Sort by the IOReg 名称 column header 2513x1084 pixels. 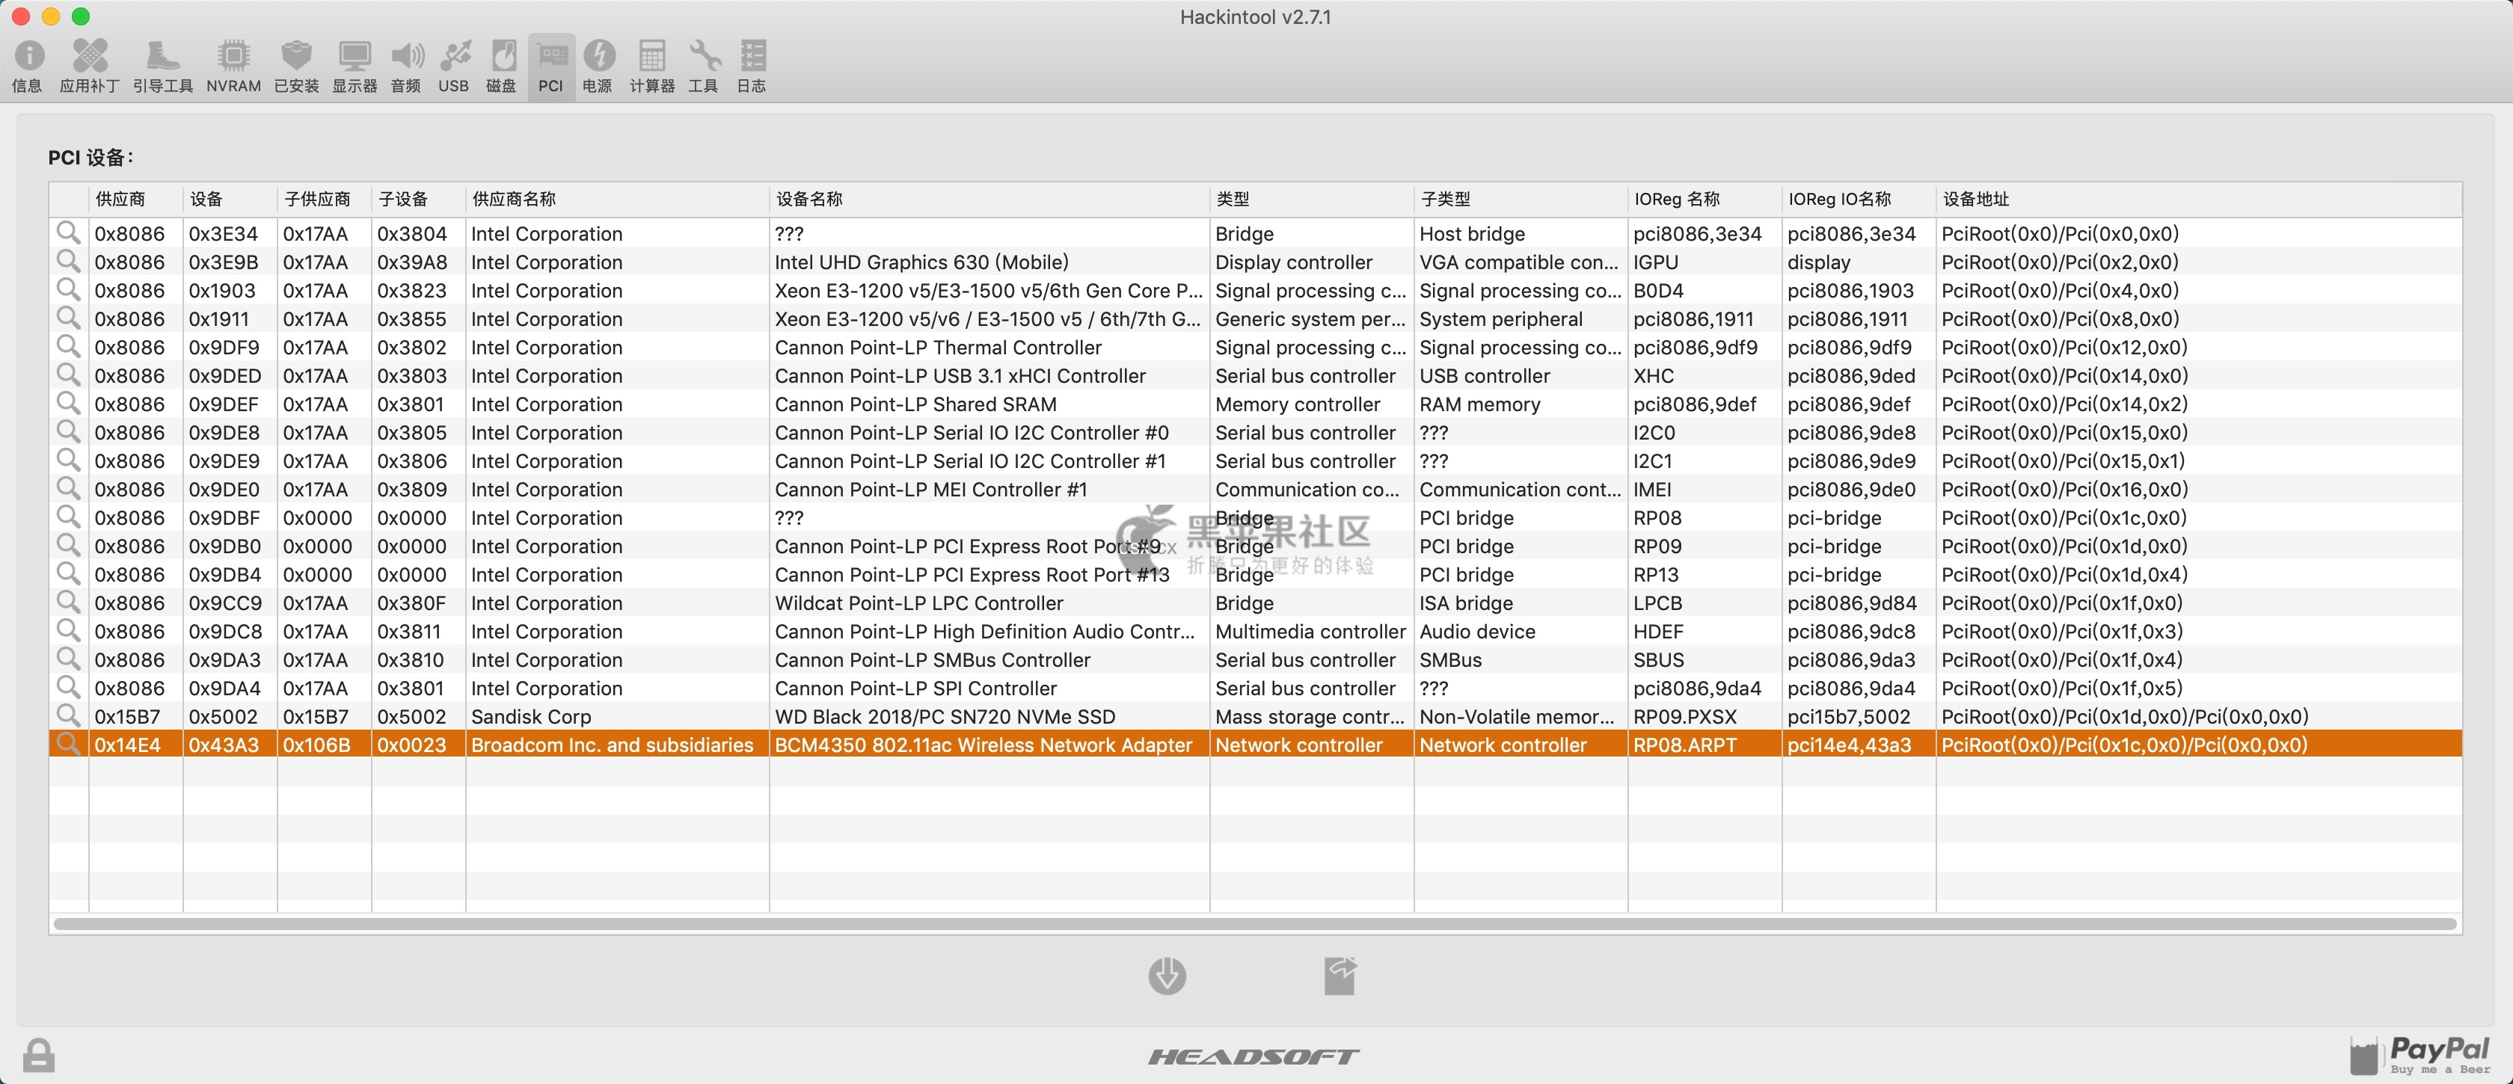click(1705, 199)
